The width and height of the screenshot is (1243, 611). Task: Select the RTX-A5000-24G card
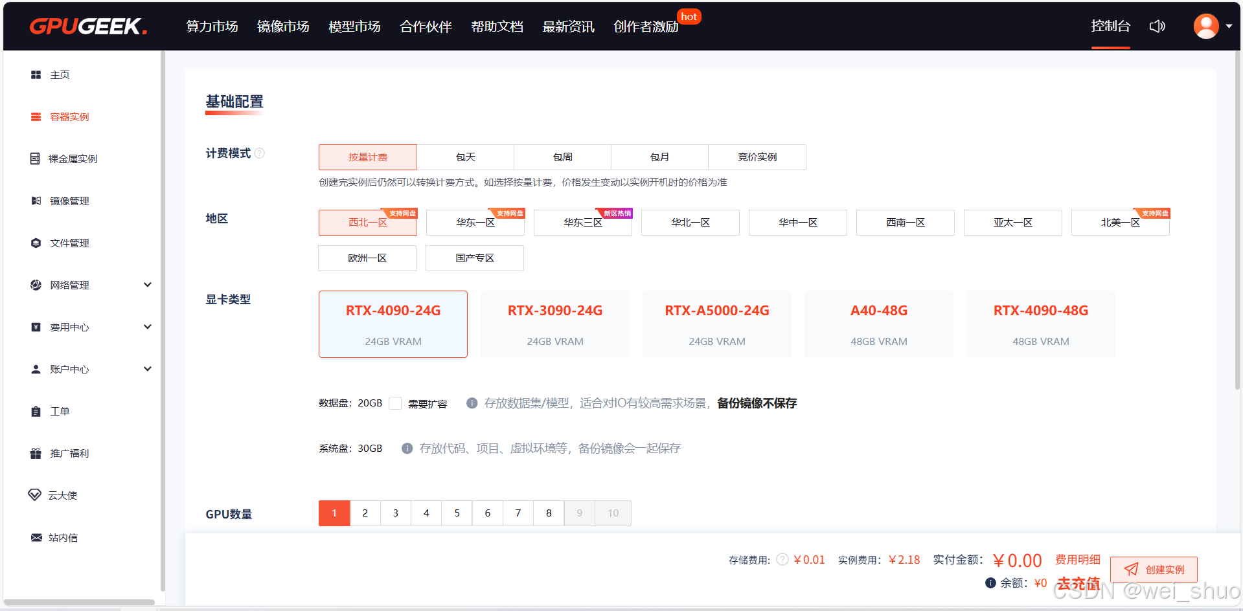click(x=717, y=324)
